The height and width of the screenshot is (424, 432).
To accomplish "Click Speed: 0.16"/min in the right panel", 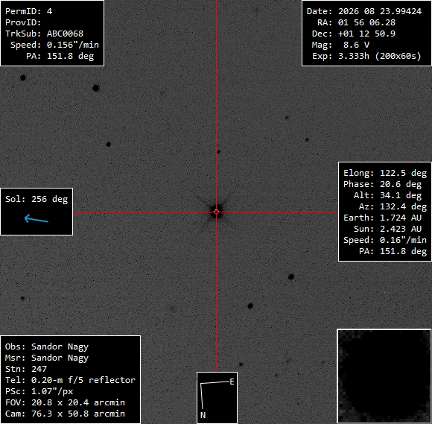I will point(385,240).
